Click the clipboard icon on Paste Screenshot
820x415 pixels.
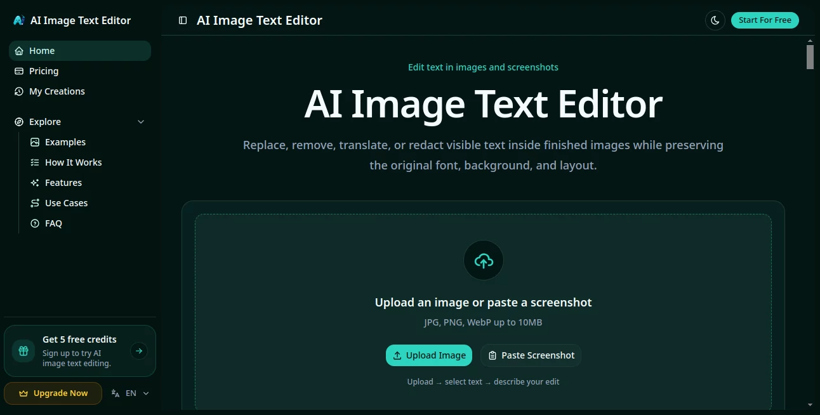tap(493, 355)
